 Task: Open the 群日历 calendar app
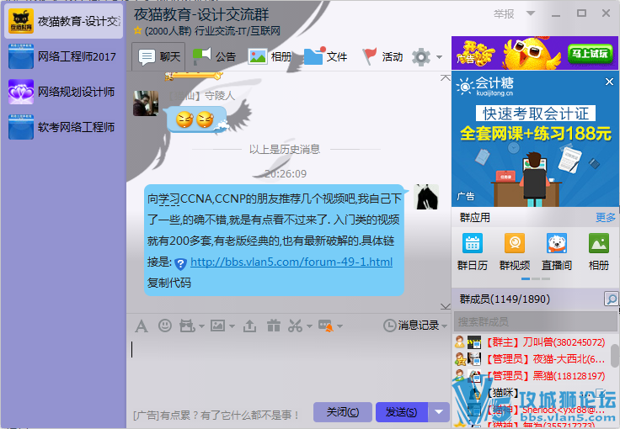point(472,252)
